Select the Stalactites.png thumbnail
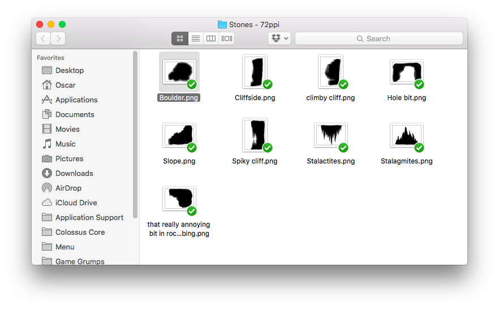The image size is (499, 310). pyautogui.click(x=330, y=135)
